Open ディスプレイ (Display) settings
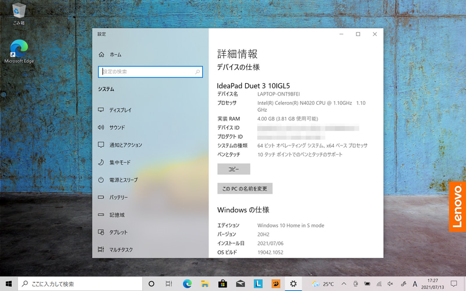The height and width of the screenshot is (291, 466). 115,110
